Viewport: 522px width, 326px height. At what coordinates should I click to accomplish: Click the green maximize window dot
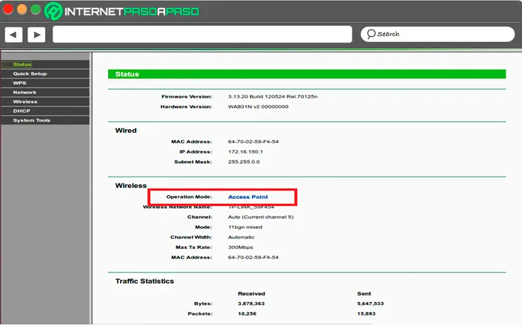tap(35, 9)
